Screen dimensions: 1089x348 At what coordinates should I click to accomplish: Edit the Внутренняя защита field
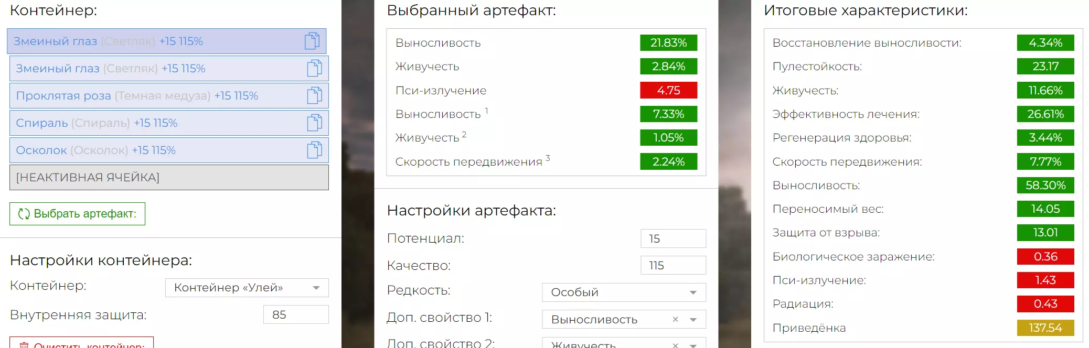point(295,314)
